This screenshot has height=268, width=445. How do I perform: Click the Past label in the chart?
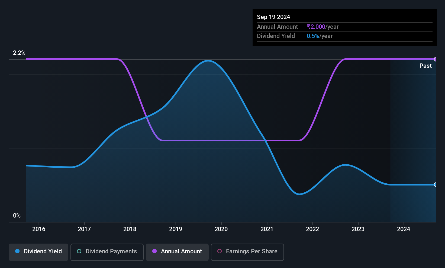425,66
